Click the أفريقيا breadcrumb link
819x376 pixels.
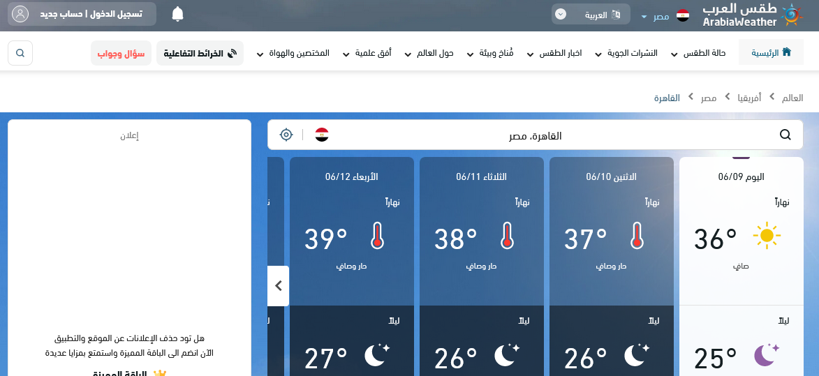[x=750, y=98]
